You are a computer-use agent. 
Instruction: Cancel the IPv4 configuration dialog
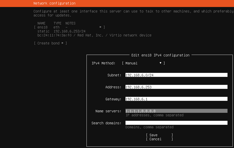coord(159,139)
